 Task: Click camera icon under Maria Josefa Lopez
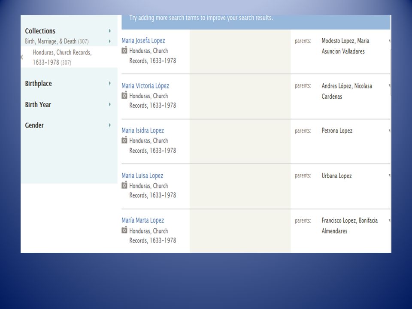(124, 50)
